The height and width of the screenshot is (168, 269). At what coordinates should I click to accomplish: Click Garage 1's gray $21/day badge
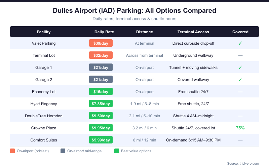(101, 68)
